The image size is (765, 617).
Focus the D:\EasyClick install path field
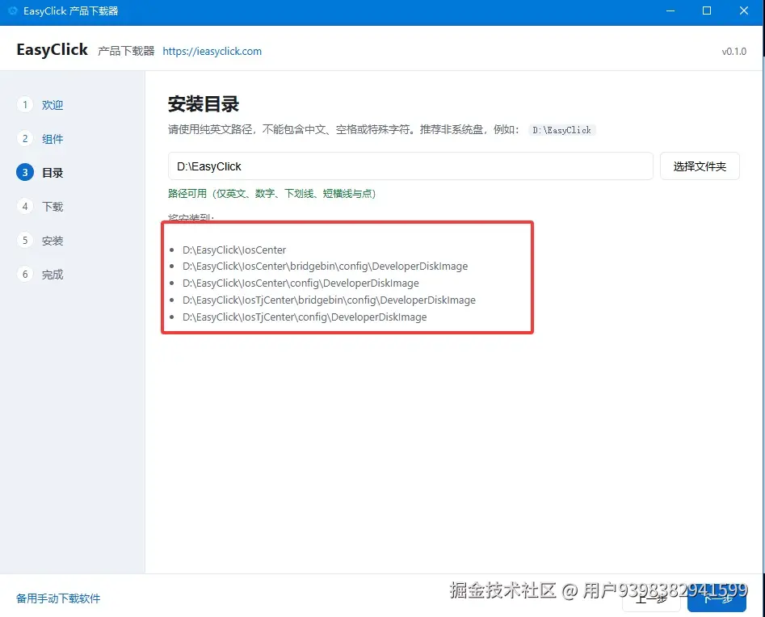point(410,166)
